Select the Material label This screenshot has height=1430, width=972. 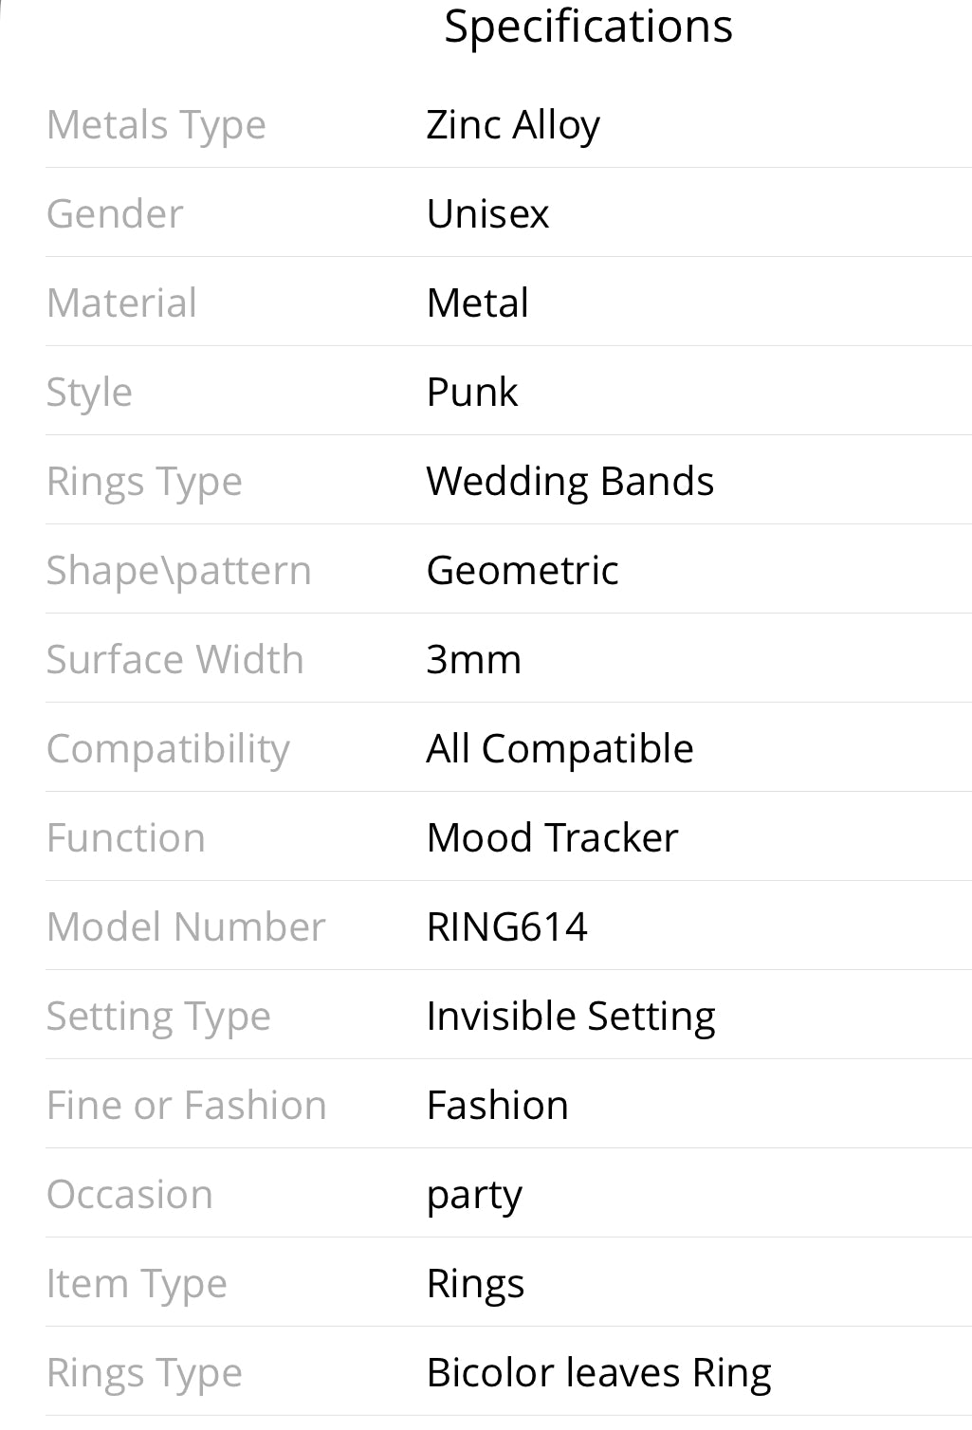[121, 303]
